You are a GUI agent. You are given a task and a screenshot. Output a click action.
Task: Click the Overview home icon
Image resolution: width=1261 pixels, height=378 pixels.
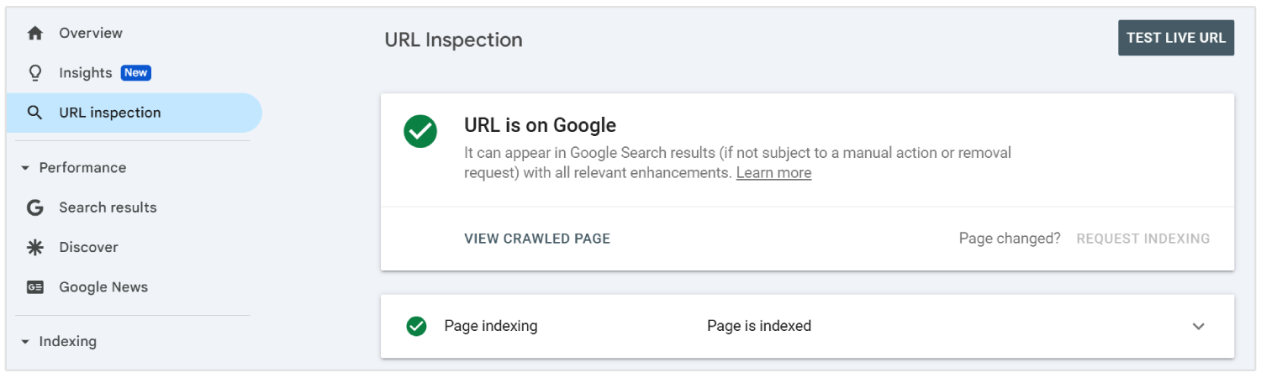point(34,34)
